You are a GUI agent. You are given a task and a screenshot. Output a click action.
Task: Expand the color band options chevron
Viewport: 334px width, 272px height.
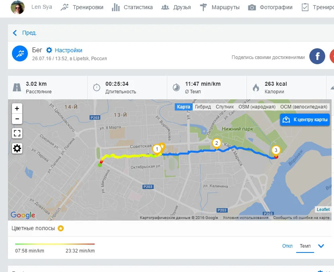point(321,246)
